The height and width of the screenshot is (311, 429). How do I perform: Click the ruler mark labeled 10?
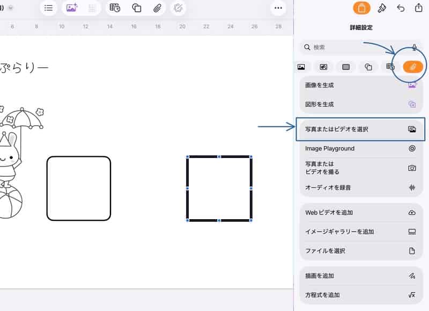pyautogui.click(x=62, y=26)
